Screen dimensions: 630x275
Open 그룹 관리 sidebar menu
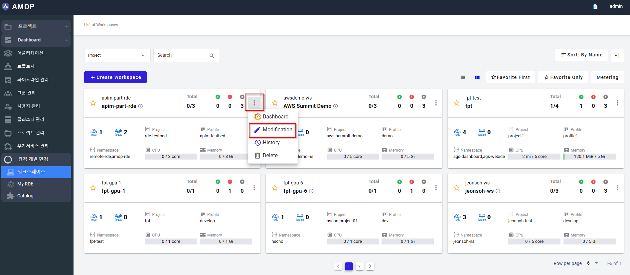point(36,93)
